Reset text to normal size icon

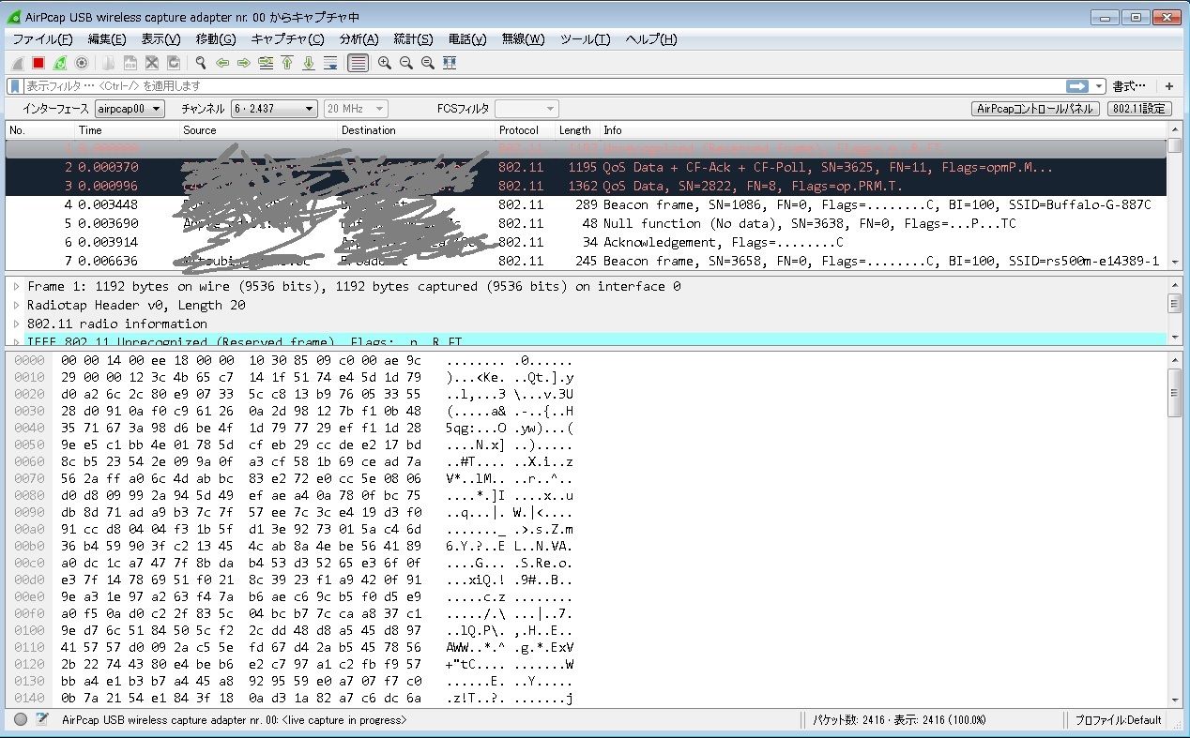pyautogui.click(x=428, y=63)
